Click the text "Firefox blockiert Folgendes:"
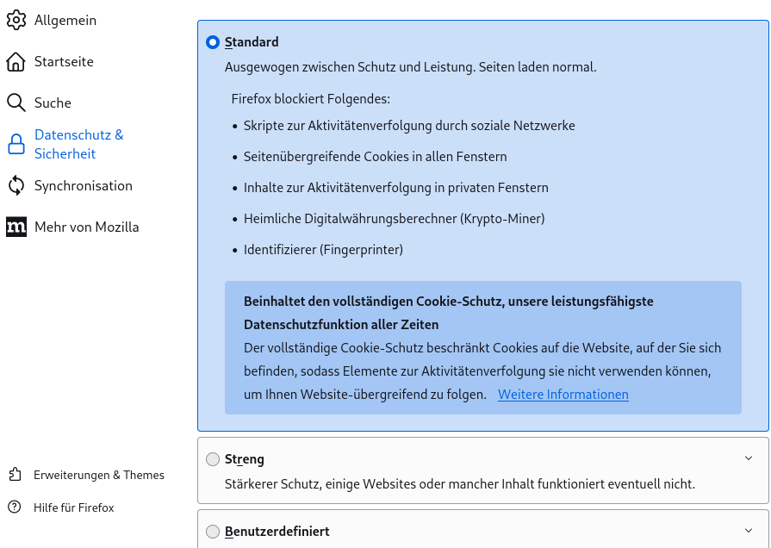Viewport: 771px width, 548px height. click(311, 99)
